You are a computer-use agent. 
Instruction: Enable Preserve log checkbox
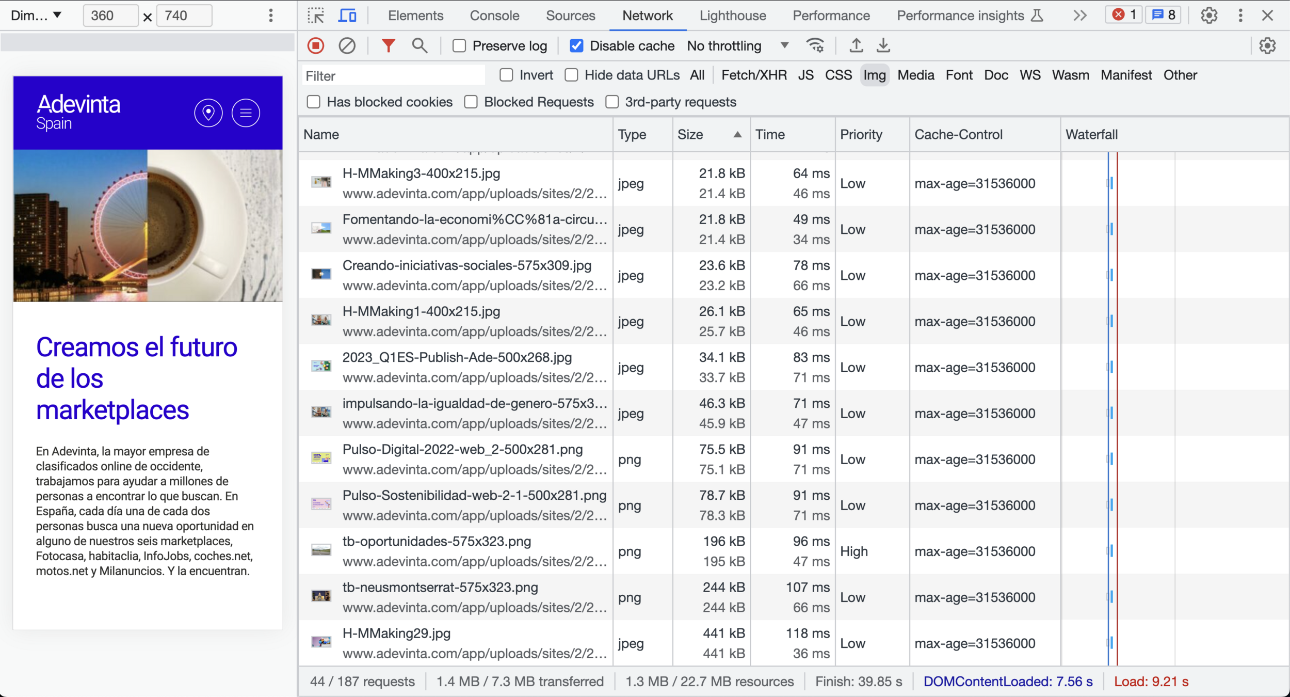tap(459, 46)
